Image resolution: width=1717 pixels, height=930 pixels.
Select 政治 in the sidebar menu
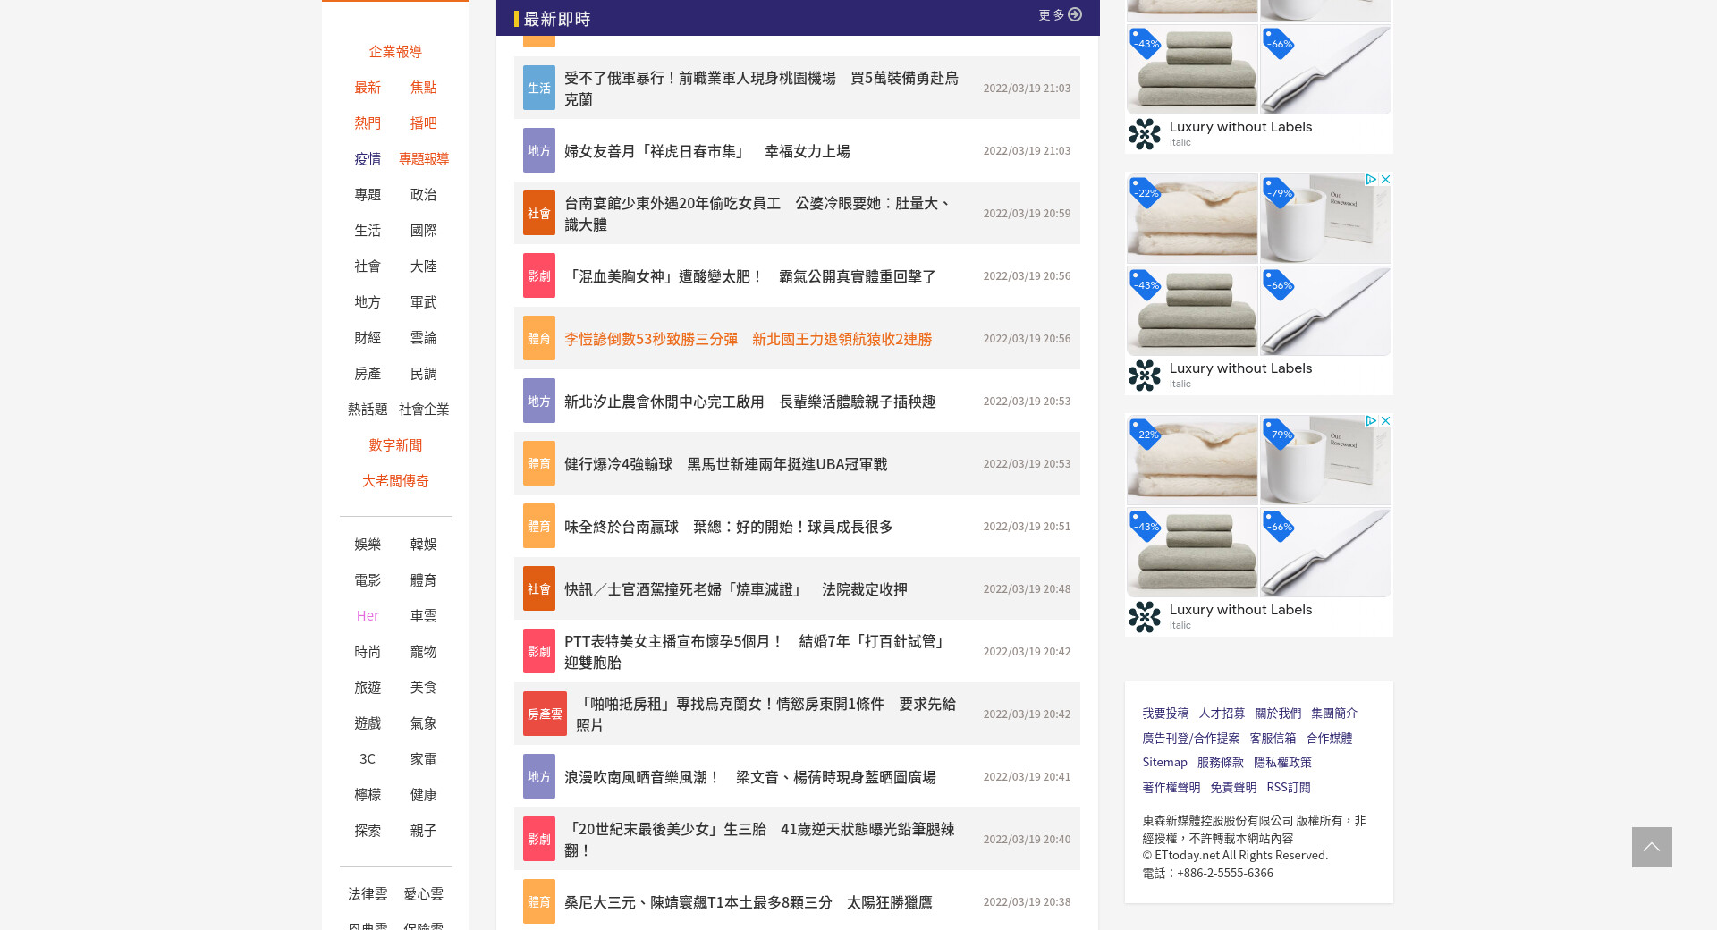pos(423,195)
